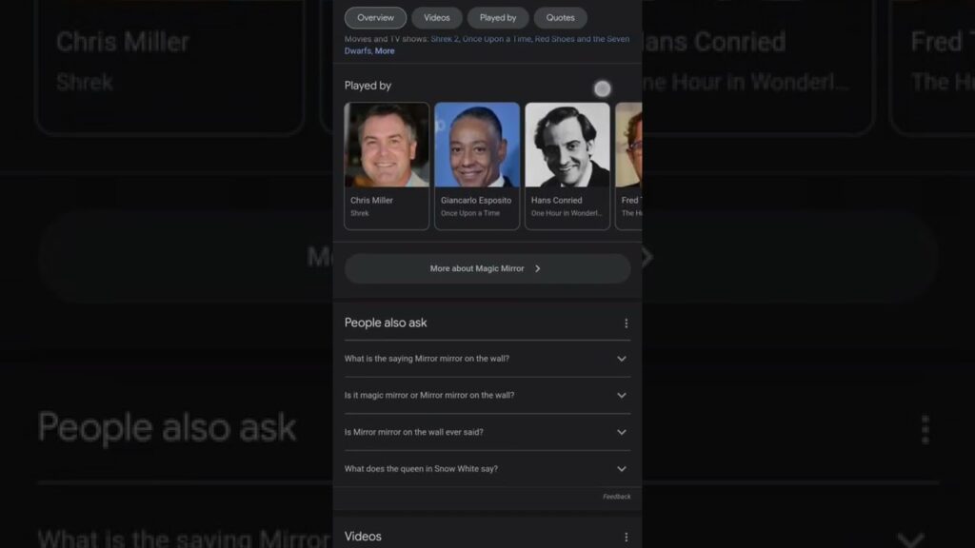Click the People also ask heading
Image resolution: width=975 pixels, height=548 pixels.
(386, 323)
